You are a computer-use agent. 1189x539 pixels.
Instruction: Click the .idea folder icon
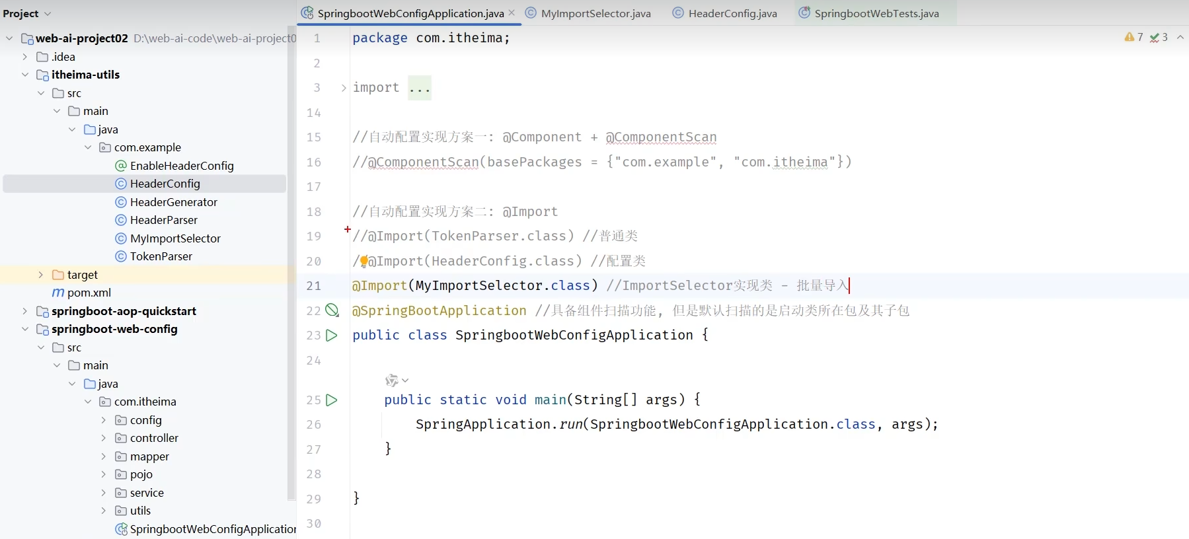[x=42, y=57]
